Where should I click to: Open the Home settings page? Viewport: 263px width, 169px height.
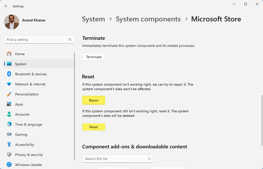pyautogui.click(x=20, y=54)
